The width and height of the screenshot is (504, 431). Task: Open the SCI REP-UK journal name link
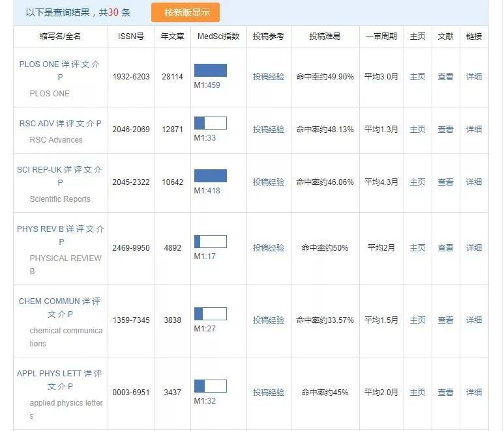pos(39,170)
